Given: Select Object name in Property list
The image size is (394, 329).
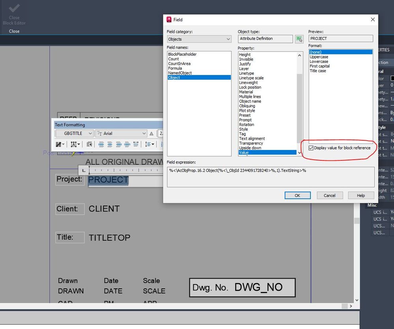Looking at the screenshot, I should click(250, 101).
